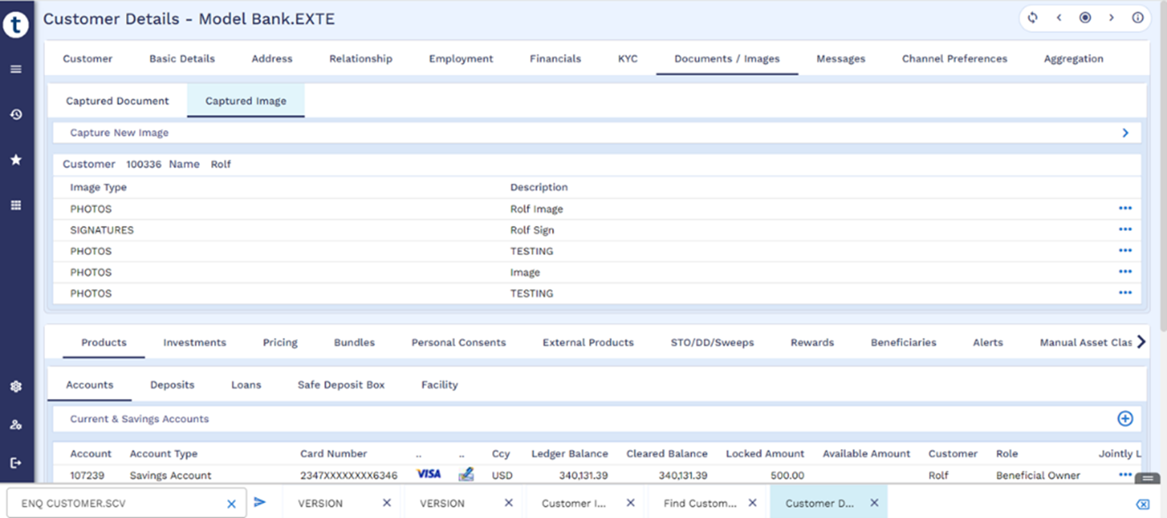The height and width of the screenshot is (518, 1167).
Task: Open settings gear in left sidebar
Action: (16, 386)
